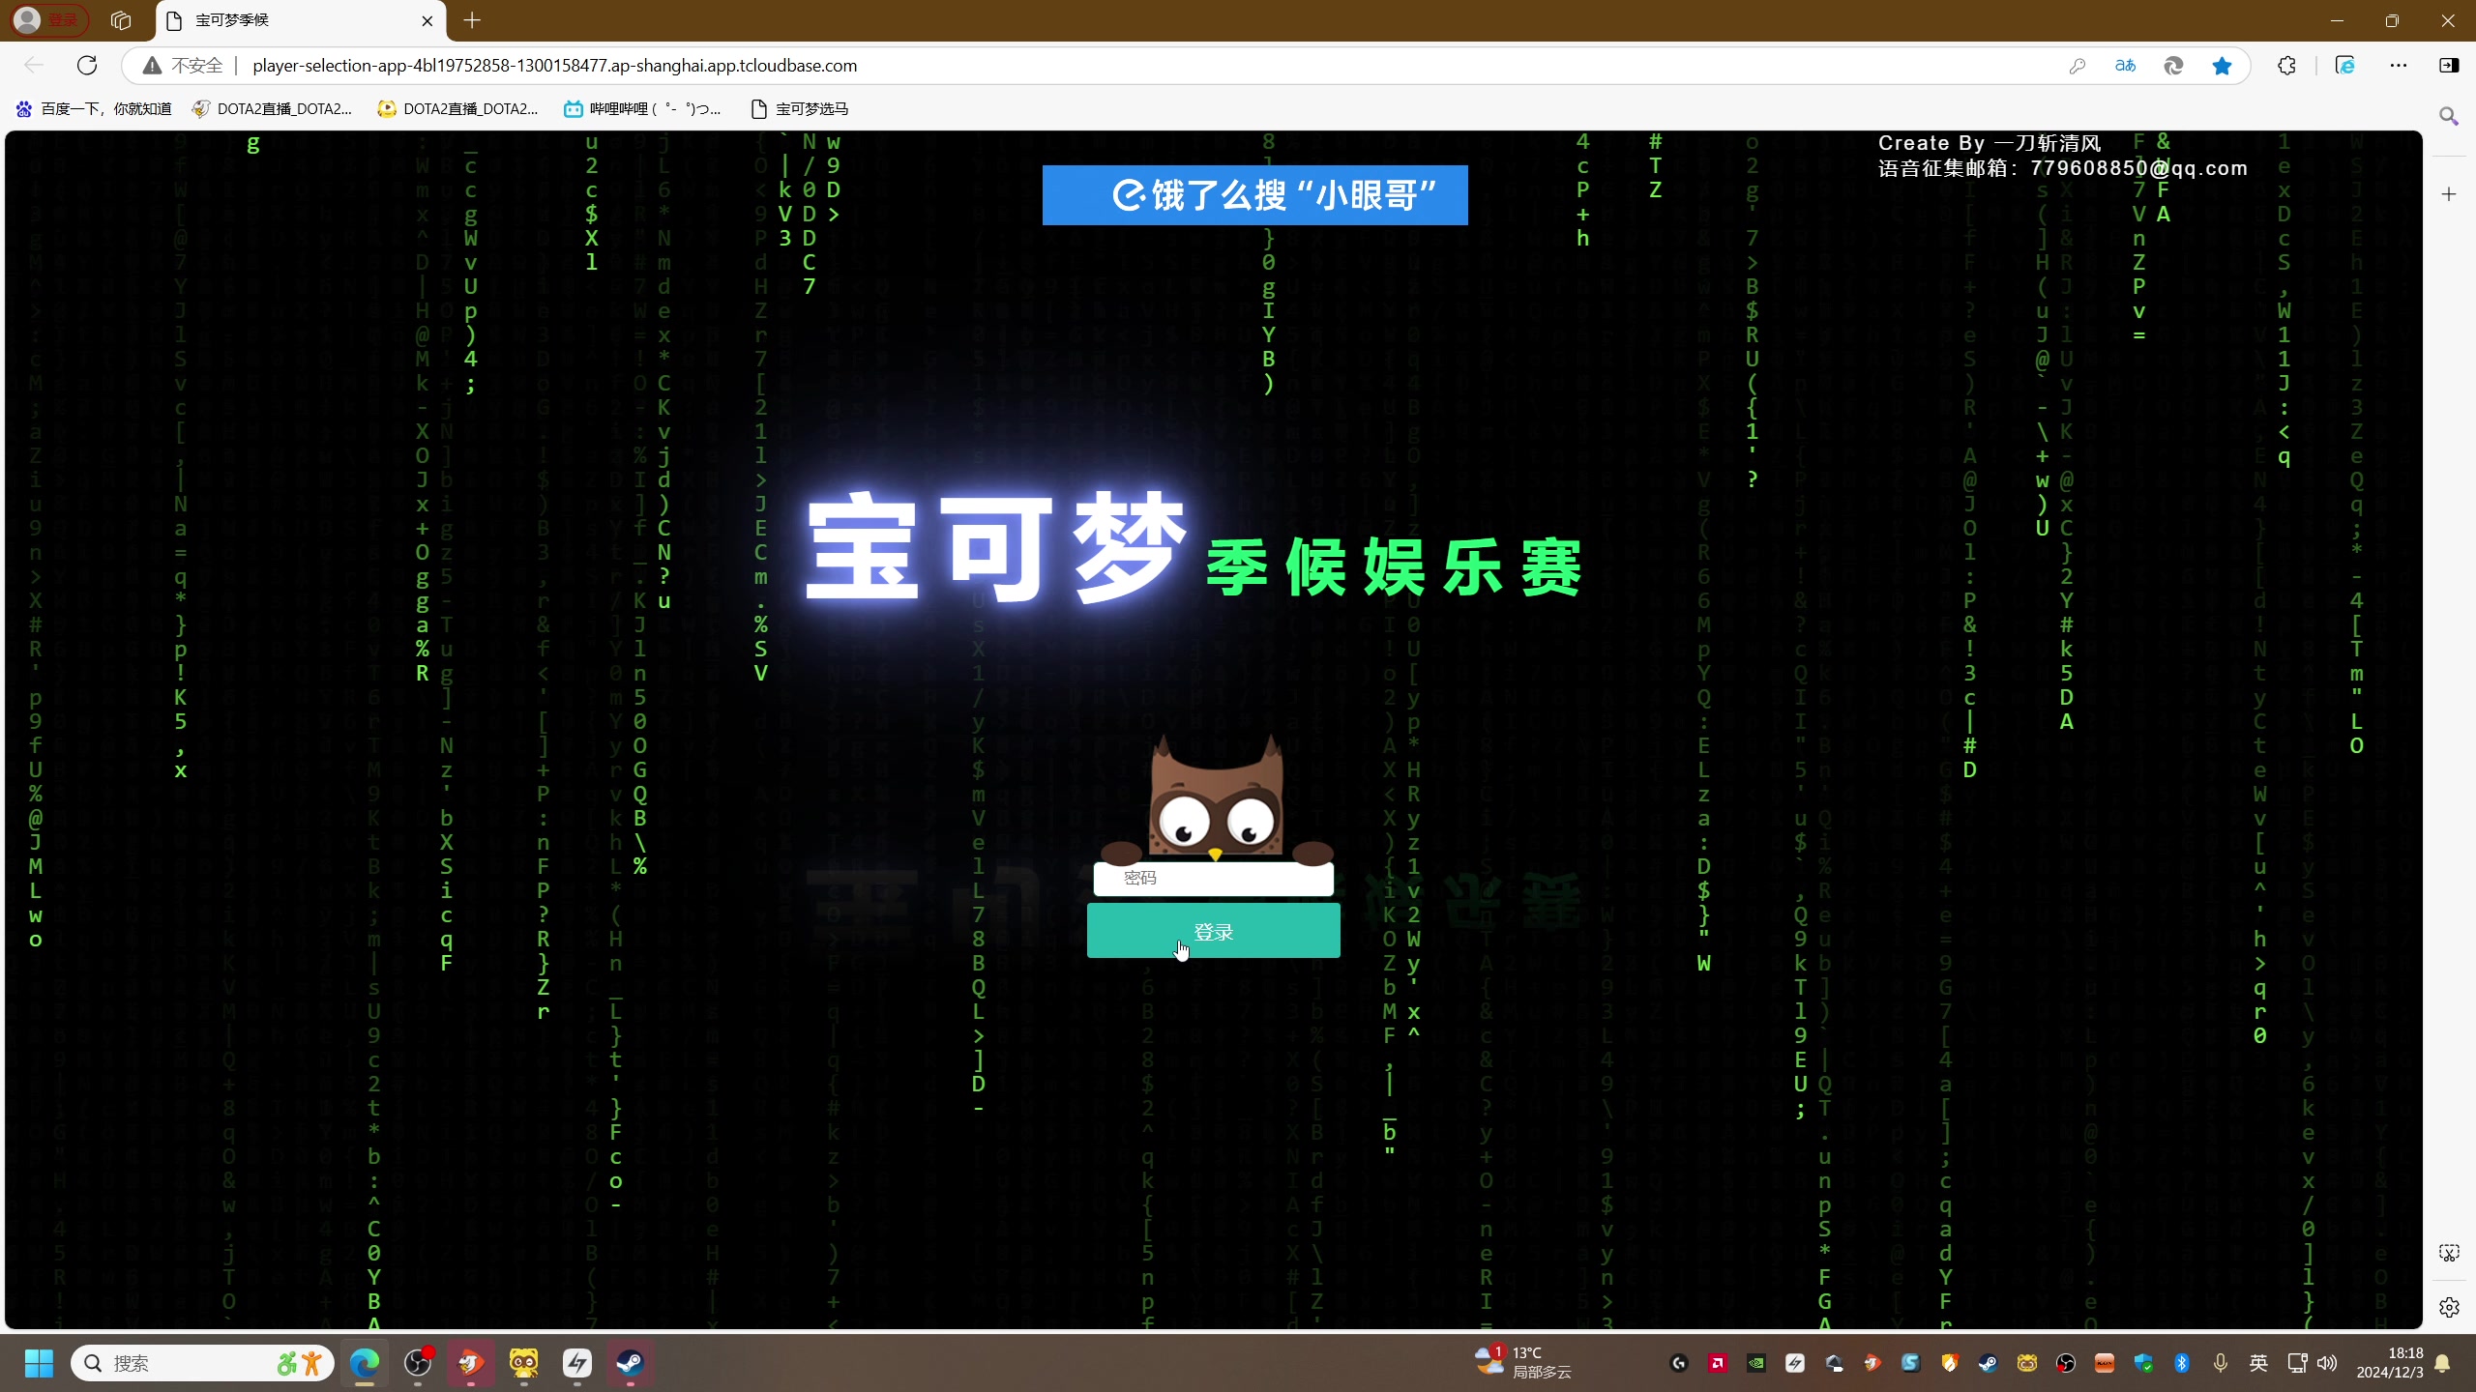Screen dimensions: 2476x1392
Task: Click the sidebar plus add icon
Action: [2449, 194]
